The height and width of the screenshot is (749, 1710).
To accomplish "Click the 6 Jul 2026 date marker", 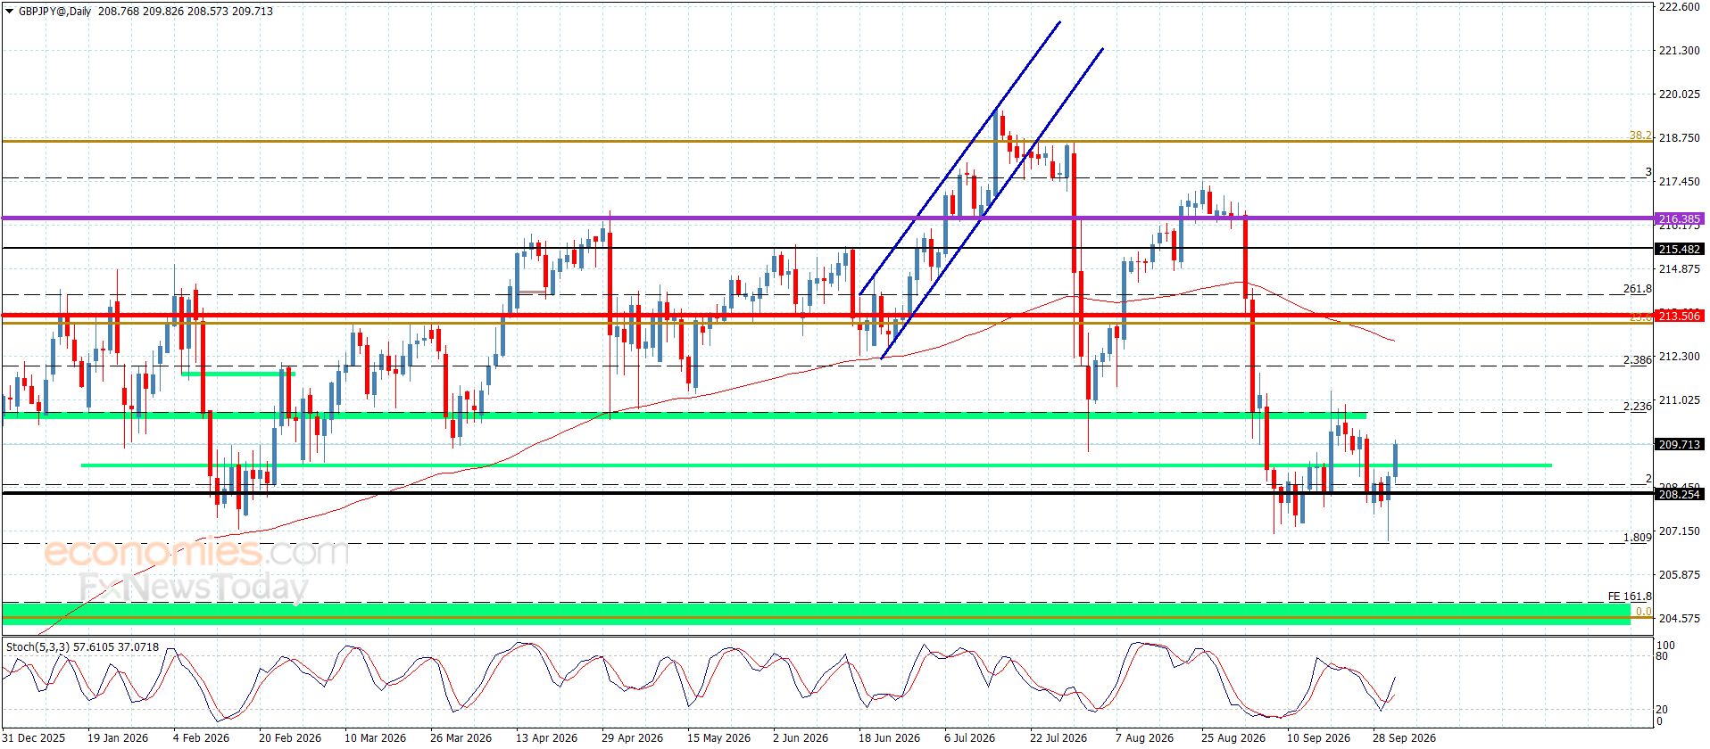I will pos(969,737).
